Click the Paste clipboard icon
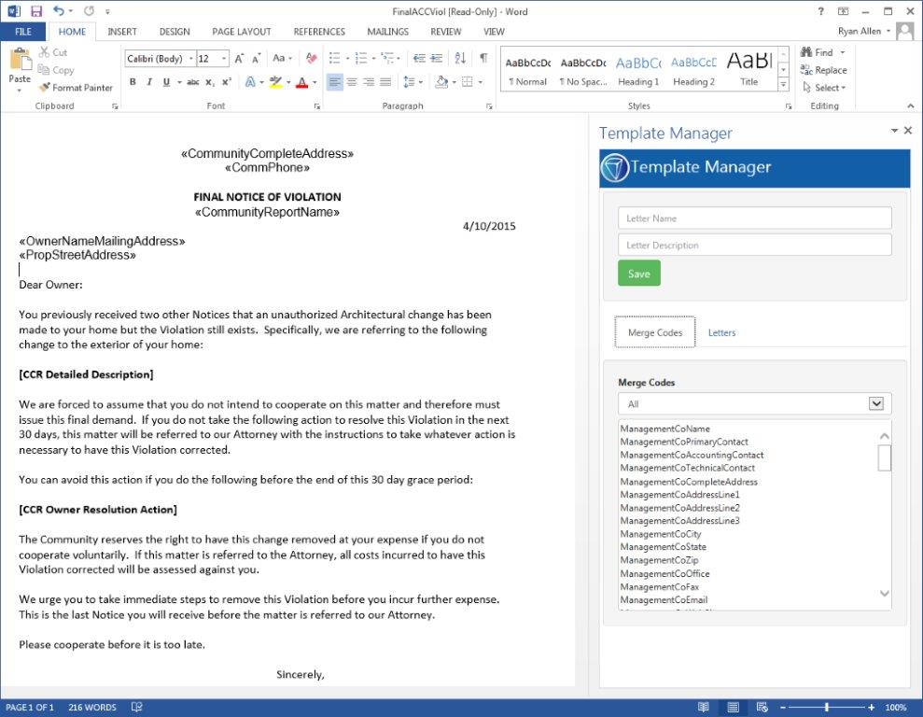Viewport: 923px width, 717px height. point(20,60)
